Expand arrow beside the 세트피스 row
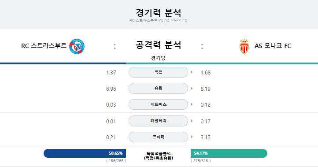Viewport: 318px width, 167px height. (x=192, y=104)
